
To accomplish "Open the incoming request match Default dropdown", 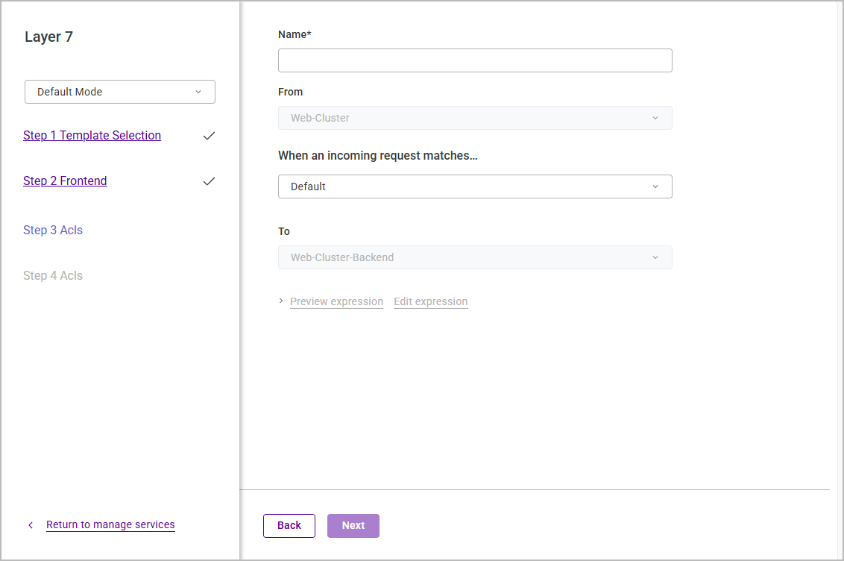I will click(475, 187).
